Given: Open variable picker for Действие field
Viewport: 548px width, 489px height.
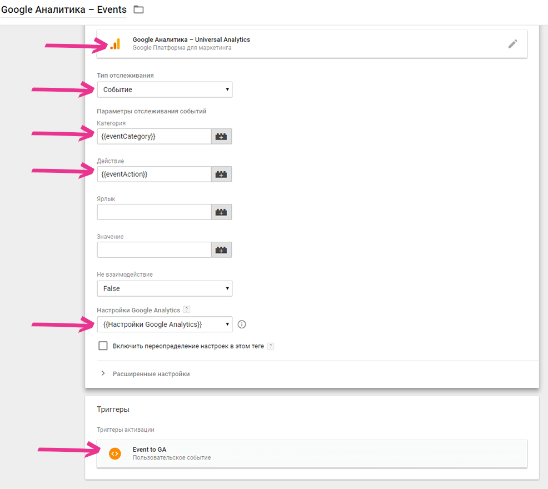Looking at the screenshot, I should tap(221, 174).
